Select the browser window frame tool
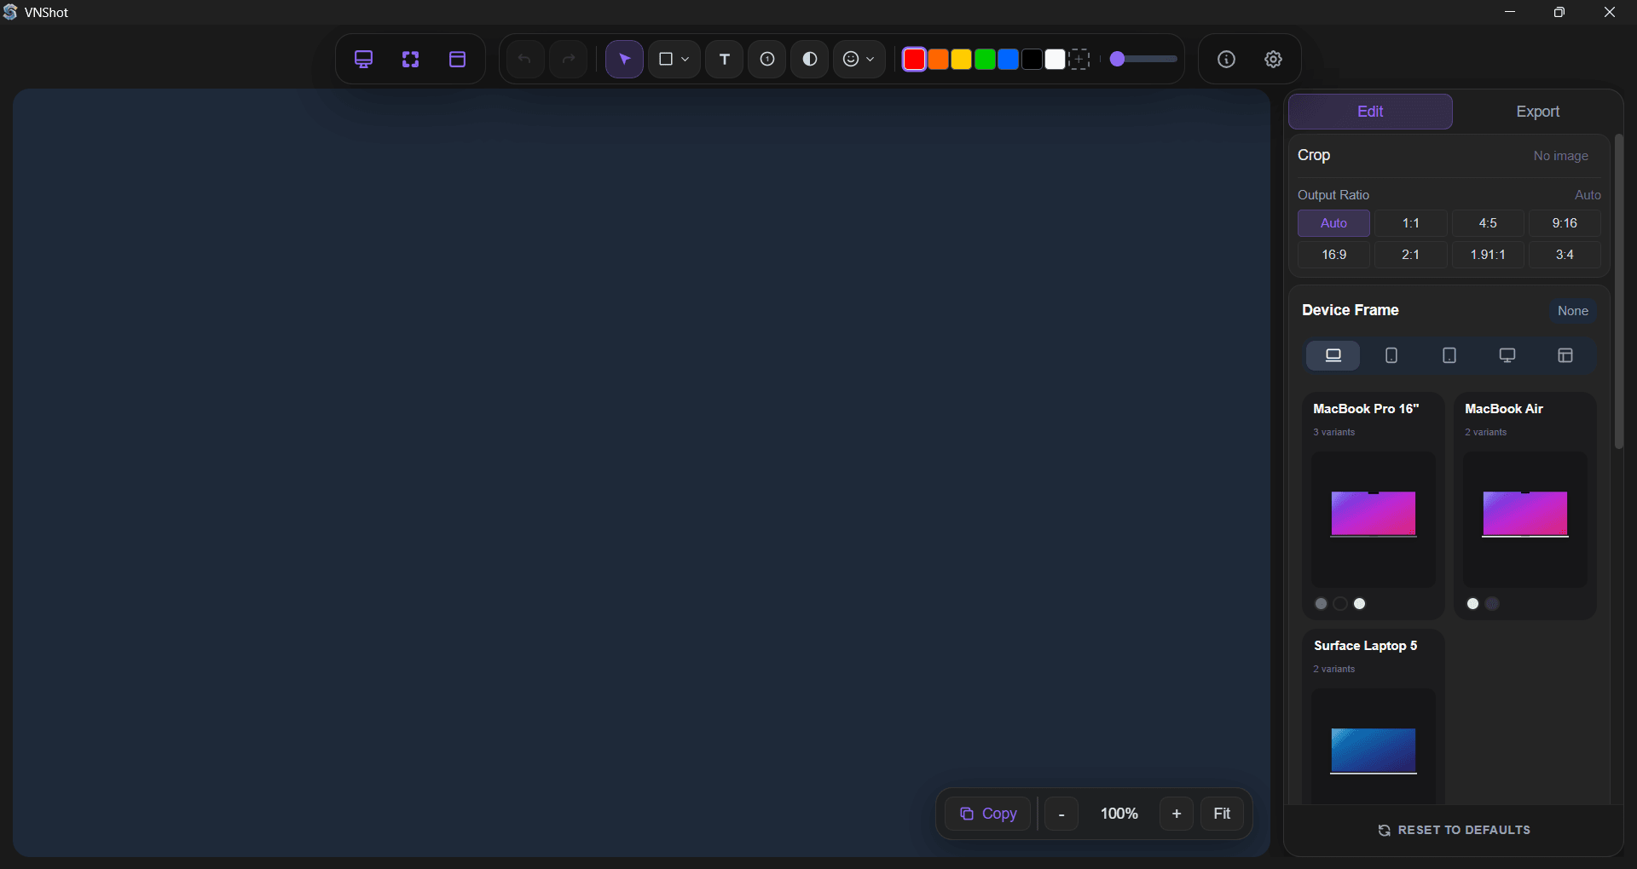1637x869 pixels. click(x=457, y=59)
